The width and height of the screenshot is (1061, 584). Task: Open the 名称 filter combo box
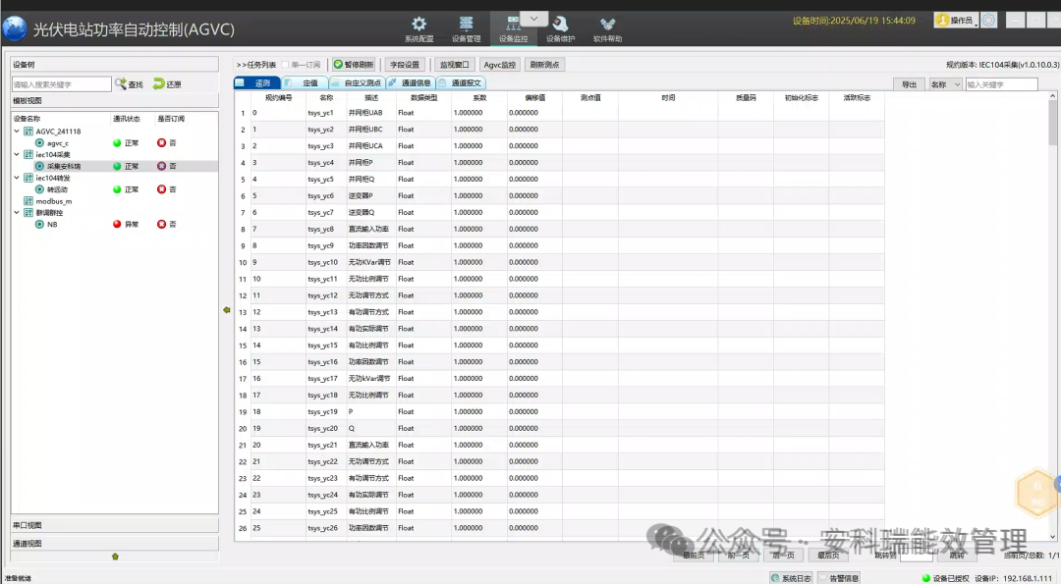pos(945,84)
